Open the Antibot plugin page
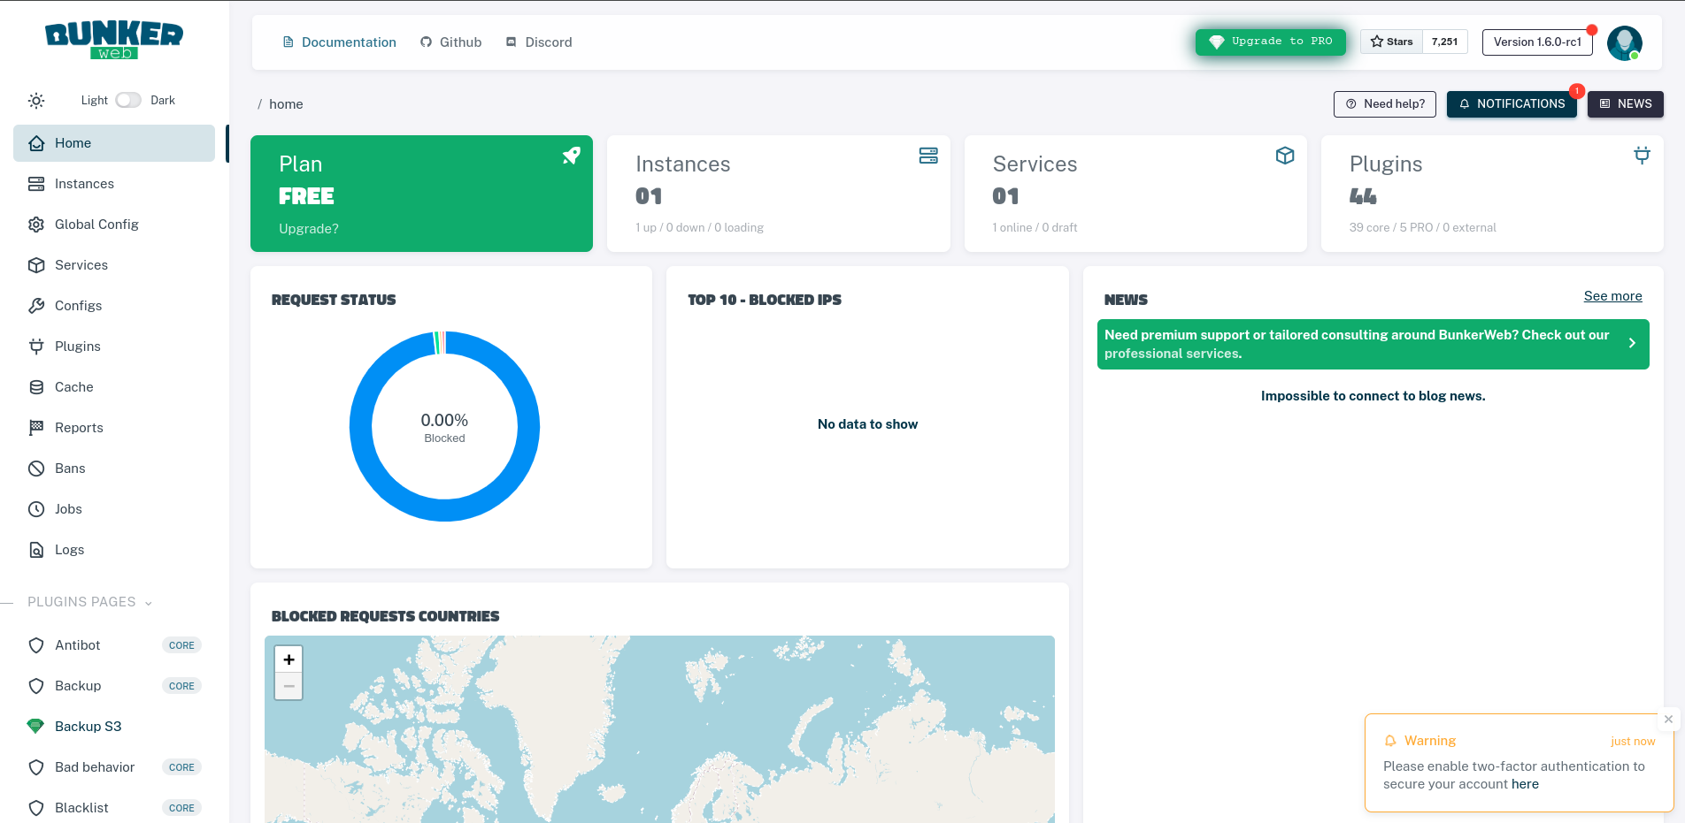 [78, 644]
